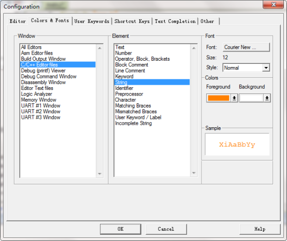Select UART #1 Window

click(x=58, y=106)
